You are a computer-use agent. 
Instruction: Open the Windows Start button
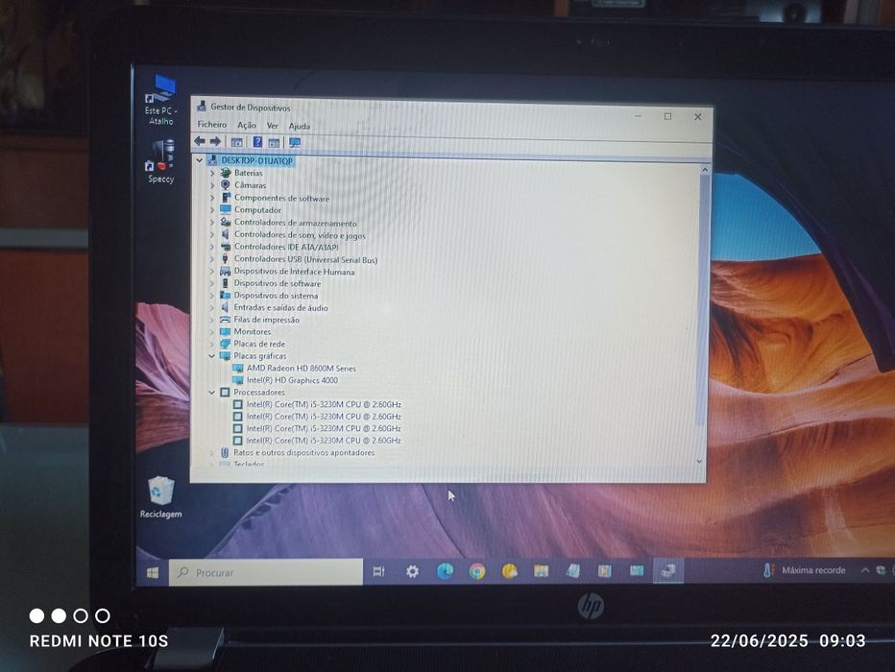pyautogui.click(x=153, y=572)
